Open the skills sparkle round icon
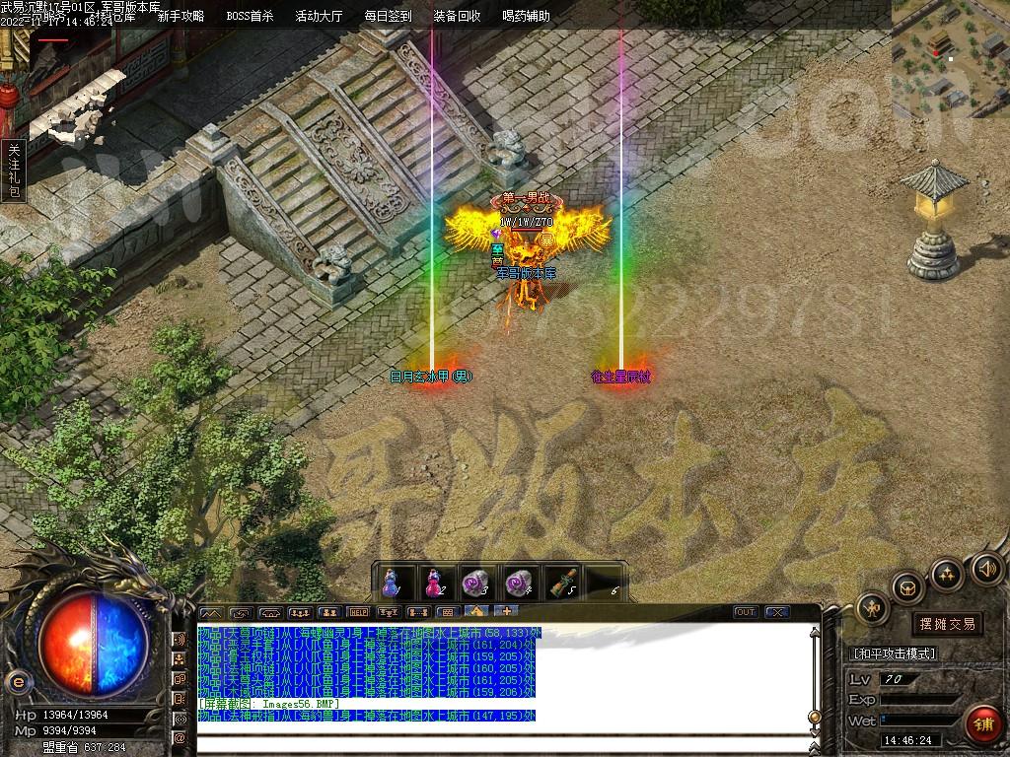The width and height of the screenshot is (1010, 757). click(x=947, y=575)
